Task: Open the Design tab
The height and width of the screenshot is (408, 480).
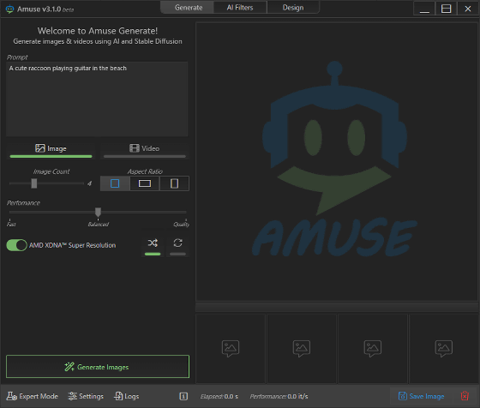Action: click(x=293, y=8)
